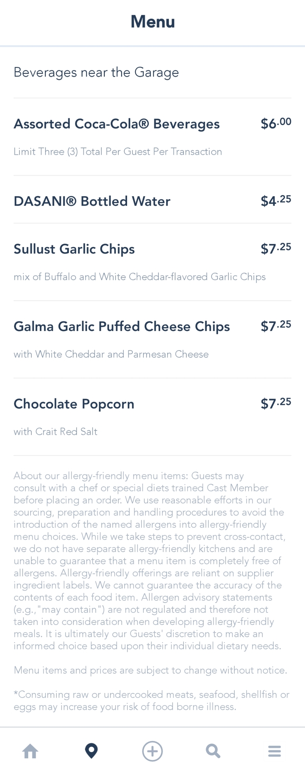
Task: Tap the Menu page title
Action: click(152, 22)
